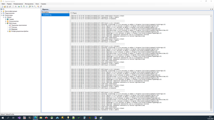Screen dimensions: 214x120
Task: Click the cloud deployment toolbar icon
Action: (x=19, y=7)
